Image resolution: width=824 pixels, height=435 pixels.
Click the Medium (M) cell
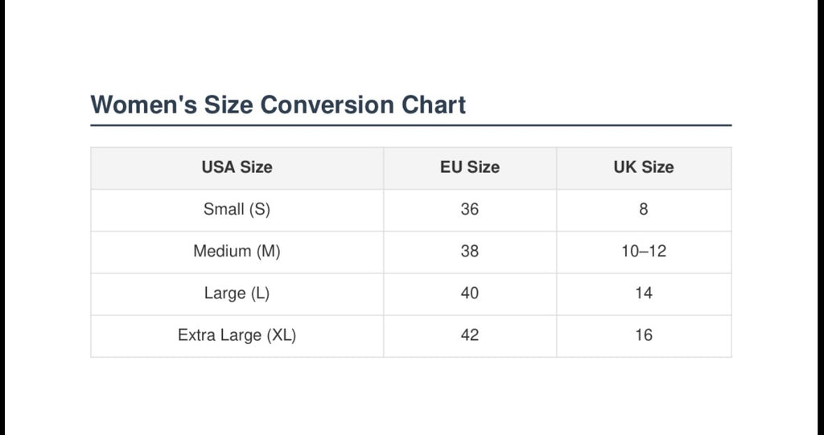(x=237, y=252)
